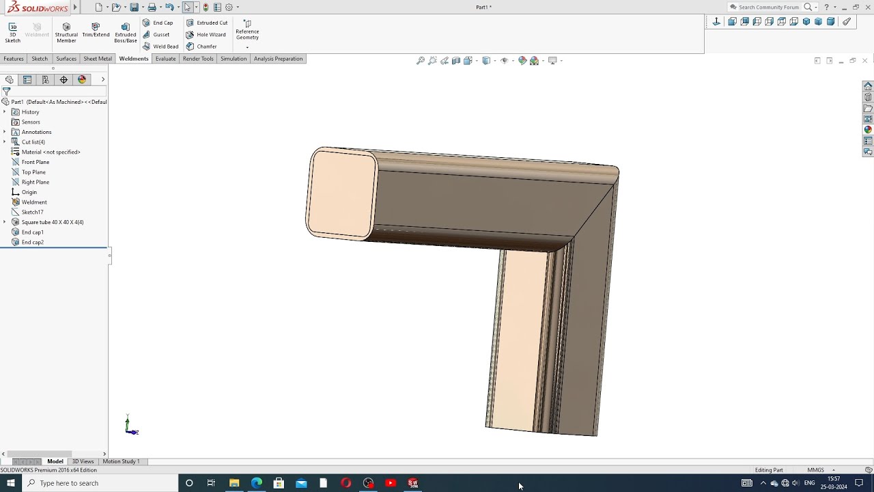The image size is (874, 492).
Task: Select End cap1 in the feature tree
Action: [x=32, y=232]
